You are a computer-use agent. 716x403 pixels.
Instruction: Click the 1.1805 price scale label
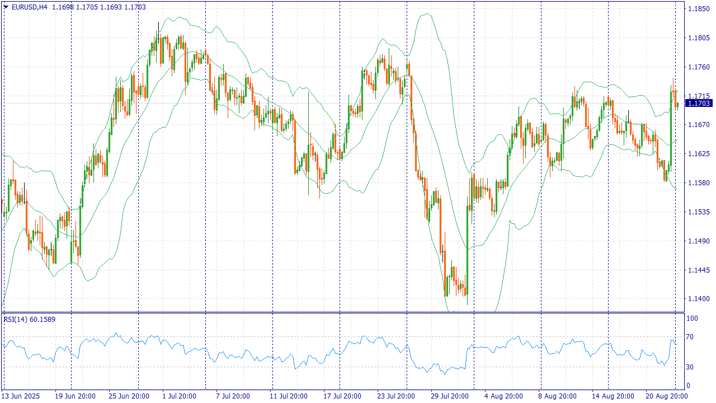coord(699,38)
